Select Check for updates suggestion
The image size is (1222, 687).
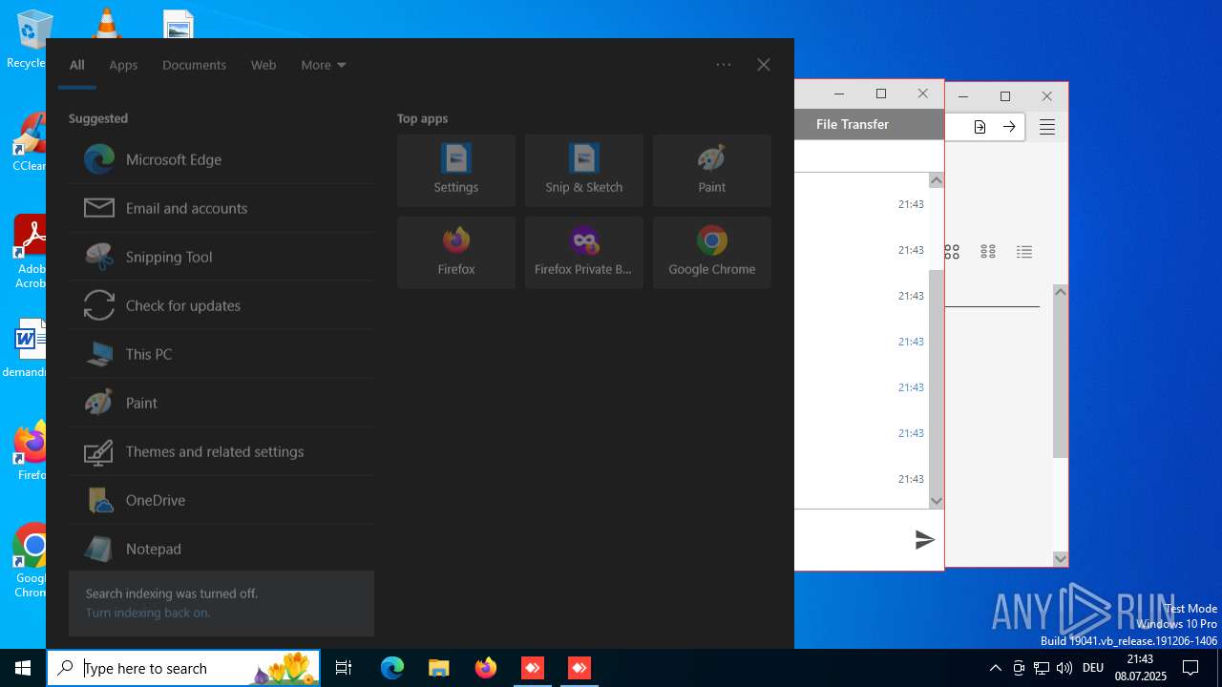point(221,305)
